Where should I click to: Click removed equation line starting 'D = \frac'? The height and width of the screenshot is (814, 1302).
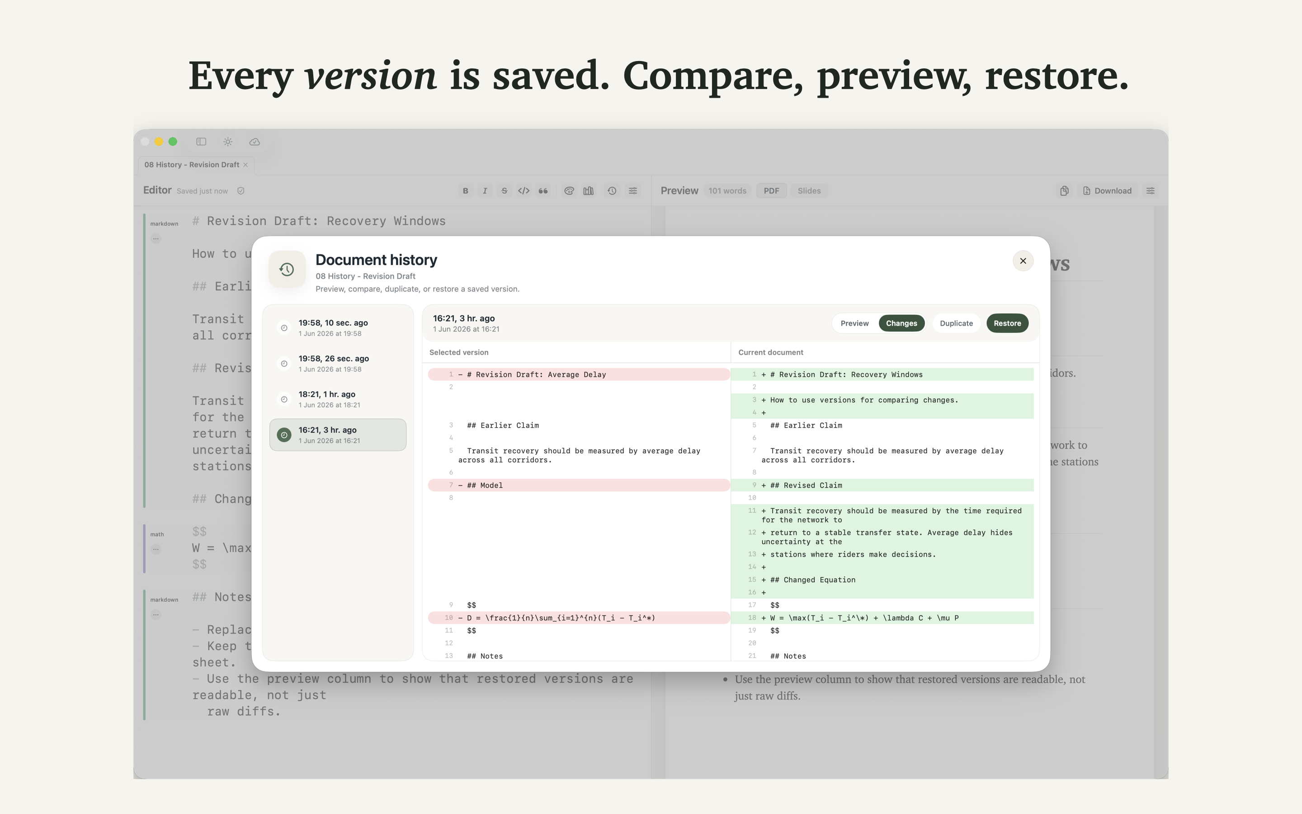coord(579,617)
